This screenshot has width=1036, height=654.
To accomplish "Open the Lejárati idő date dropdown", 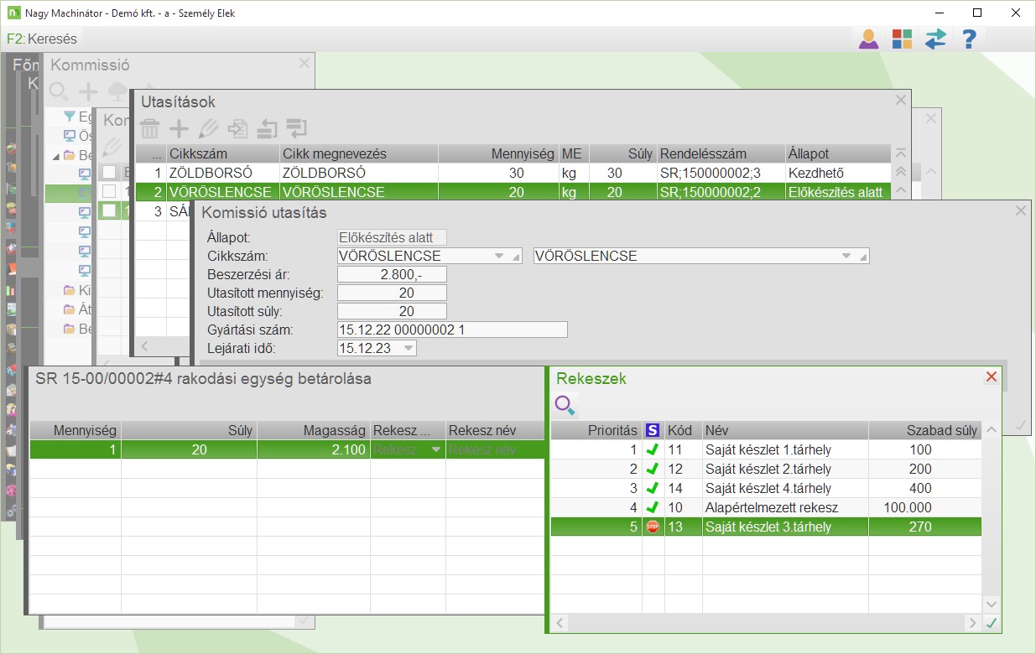I will pos(408,348).
